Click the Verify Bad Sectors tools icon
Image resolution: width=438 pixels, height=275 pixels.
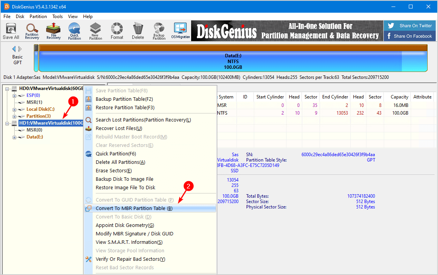pos(88,259)
